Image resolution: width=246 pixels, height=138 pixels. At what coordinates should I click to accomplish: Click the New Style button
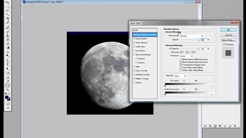(228, 40)
